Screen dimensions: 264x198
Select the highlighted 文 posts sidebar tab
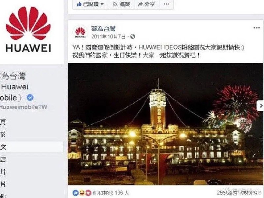click(31, 147)
